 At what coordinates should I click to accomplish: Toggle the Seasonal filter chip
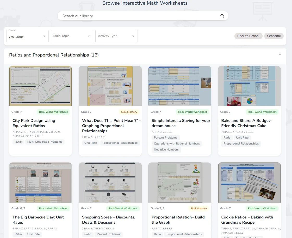pyautogui.click(x=274, y=36)
